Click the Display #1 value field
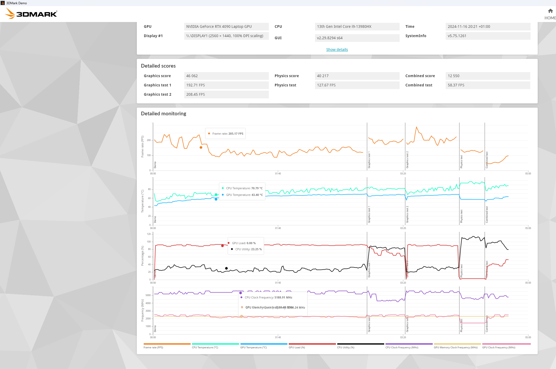Image resolution: width=556 pixels, height=369 pixels. (226, 36)
